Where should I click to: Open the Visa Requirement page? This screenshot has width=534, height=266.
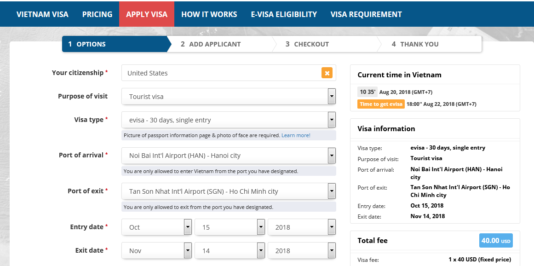click(366, 14)
